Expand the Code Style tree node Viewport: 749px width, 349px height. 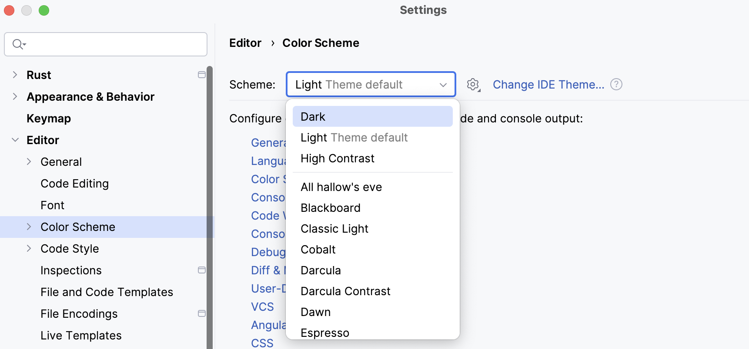tap(29, 248)
